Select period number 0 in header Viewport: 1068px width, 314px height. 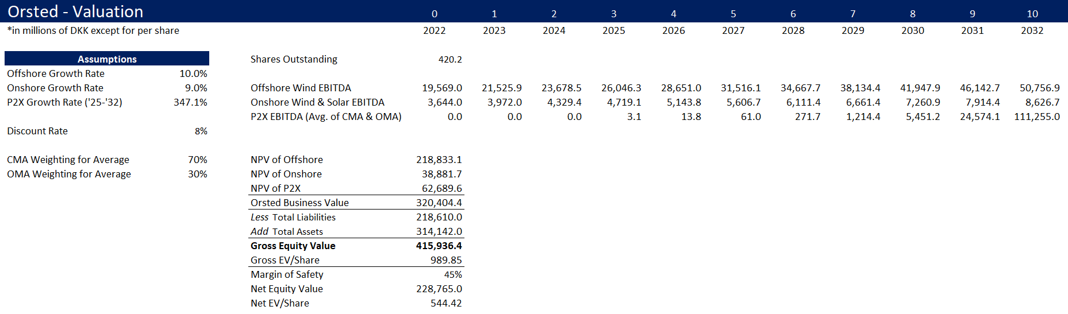pyautogui.click(x=435, y=14)
